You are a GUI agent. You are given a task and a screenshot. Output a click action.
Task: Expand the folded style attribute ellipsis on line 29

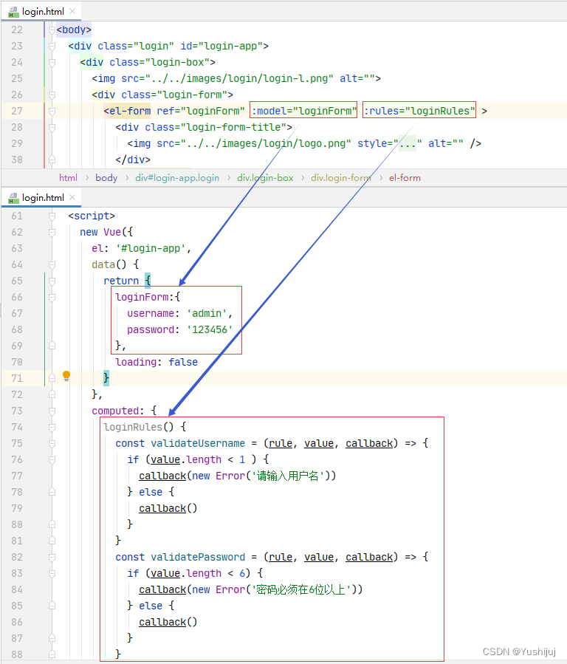408,143
